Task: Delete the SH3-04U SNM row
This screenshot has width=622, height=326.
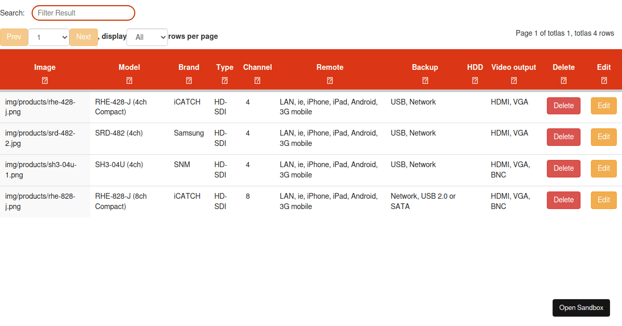Action: 564,168
